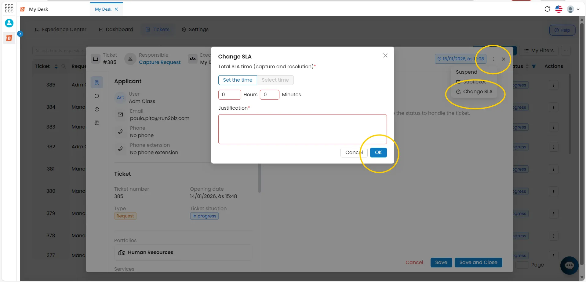The height and width of the screenshot is (282, 586).
Task: Change language via US flag icon
Action: [x=559, y=9]
